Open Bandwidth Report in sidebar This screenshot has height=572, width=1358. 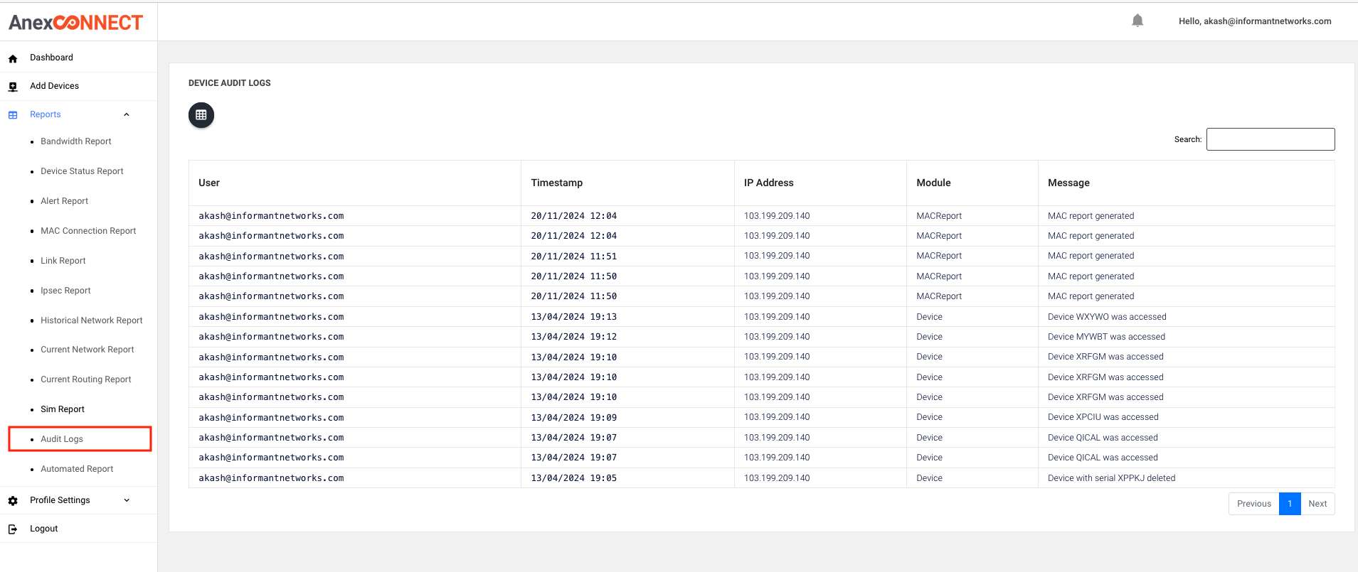pos(76,141)
